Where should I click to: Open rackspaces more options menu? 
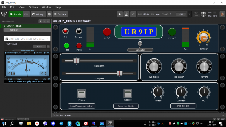48,21
